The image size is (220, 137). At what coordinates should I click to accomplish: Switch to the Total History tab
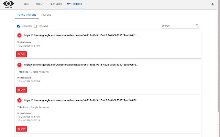point(27,15)
